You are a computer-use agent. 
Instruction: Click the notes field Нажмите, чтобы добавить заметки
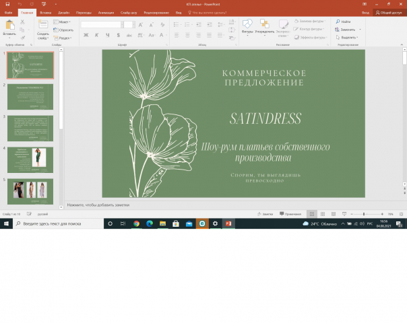pos(98,205)
